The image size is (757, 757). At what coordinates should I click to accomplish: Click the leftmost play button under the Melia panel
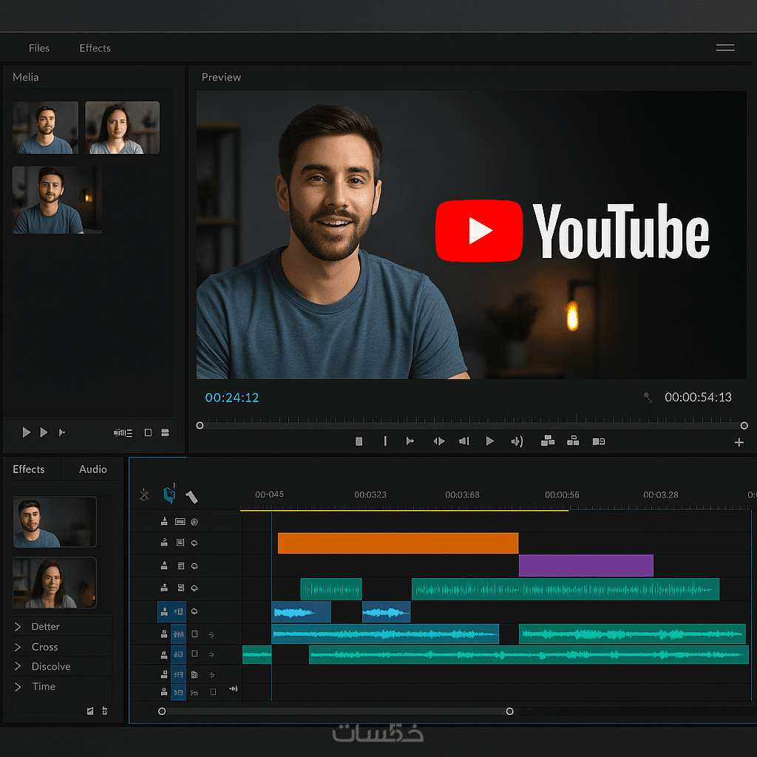26,432
